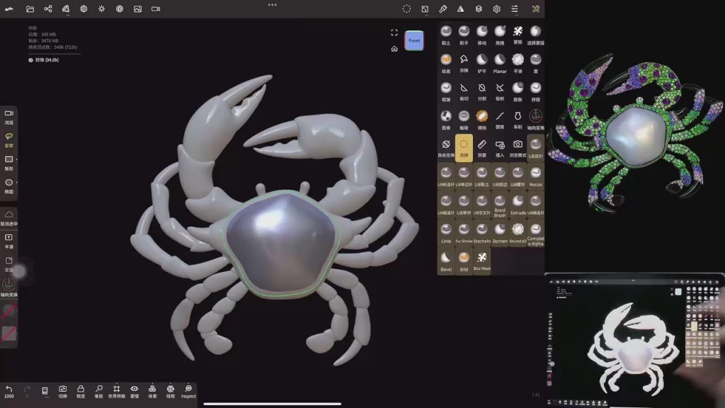Viewport: 725px width, 408px height.
Task: Select the Linie brush
Action: pos(446,233)
